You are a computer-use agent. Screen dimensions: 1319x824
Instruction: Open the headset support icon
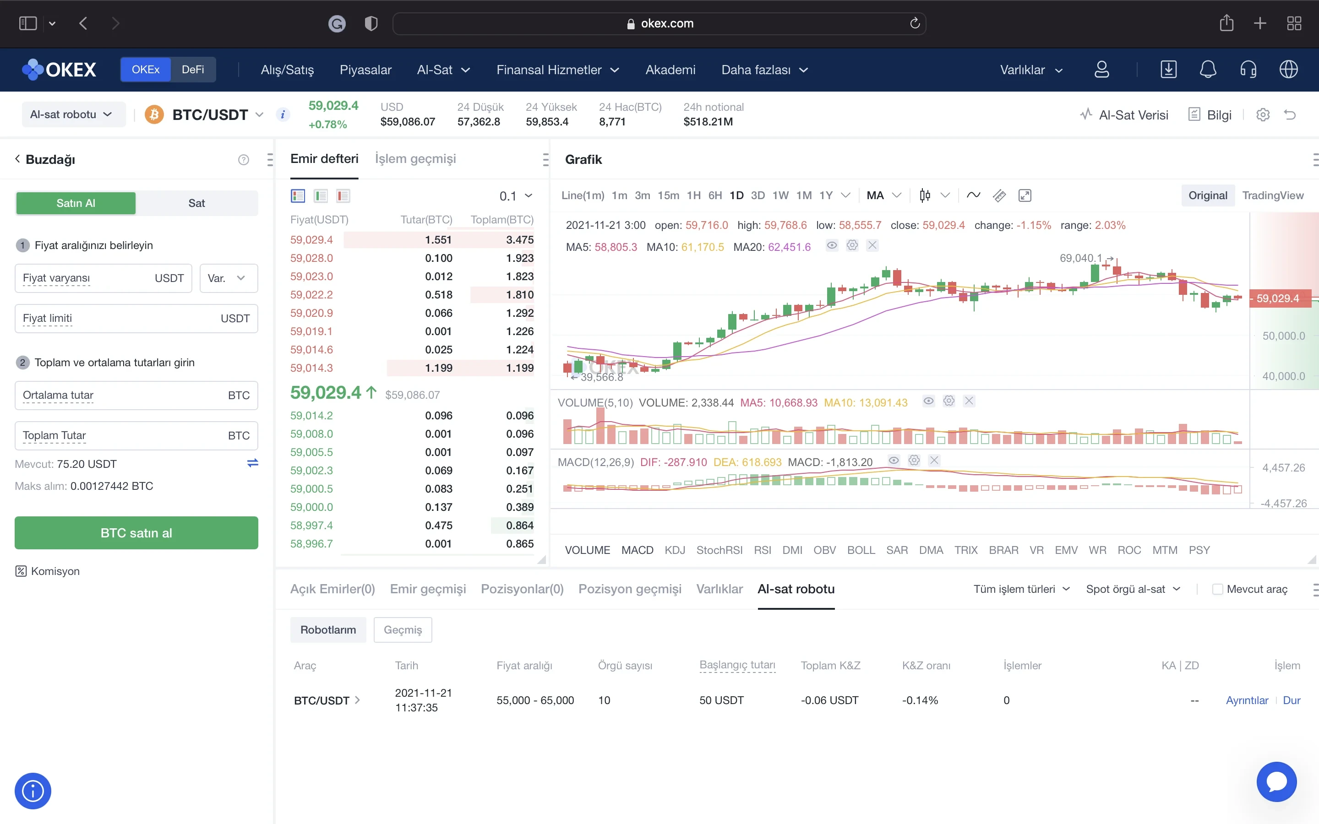(x=1248, y=70)
